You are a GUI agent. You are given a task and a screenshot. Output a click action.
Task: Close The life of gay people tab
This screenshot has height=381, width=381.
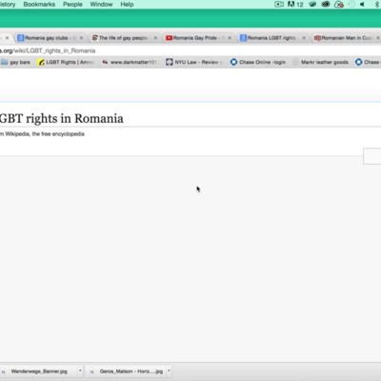point(155,38)
